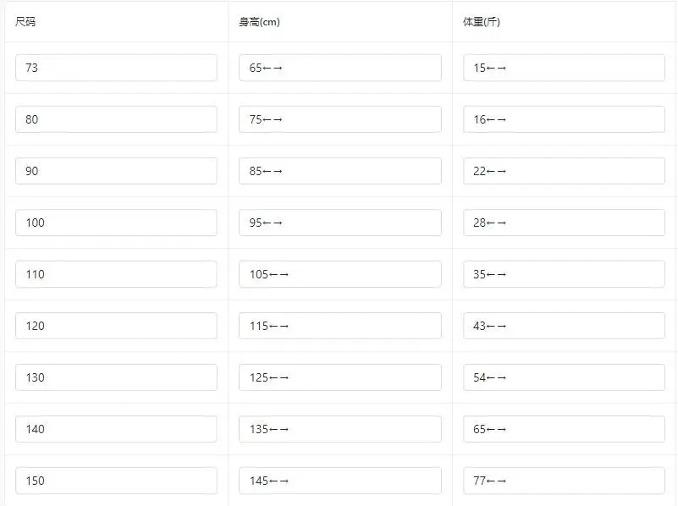Click the 身高(cm) column header
This screenshot has height=506, width=678.
tap(260, 22)
